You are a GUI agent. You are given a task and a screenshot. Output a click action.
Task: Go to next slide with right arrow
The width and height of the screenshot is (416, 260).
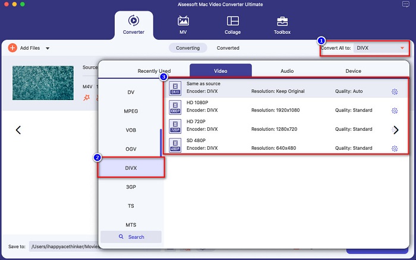tap(396, 130)
